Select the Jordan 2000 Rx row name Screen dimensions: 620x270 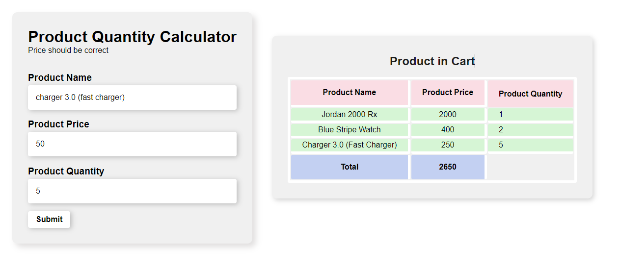coord(349,115)
